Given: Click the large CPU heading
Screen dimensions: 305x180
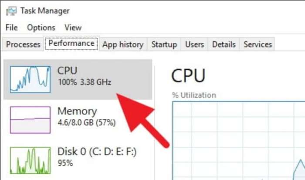Looking at the screenshot, I should coord(188,75).
